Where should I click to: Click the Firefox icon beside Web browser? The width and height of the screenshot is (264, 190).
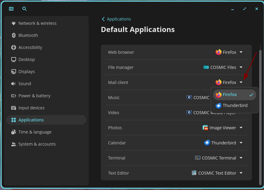pos(219,52)
